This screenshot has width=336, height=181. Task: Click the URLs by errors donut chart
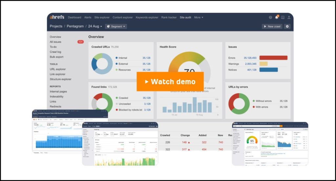pyautogui.click(x=239, y=104)
